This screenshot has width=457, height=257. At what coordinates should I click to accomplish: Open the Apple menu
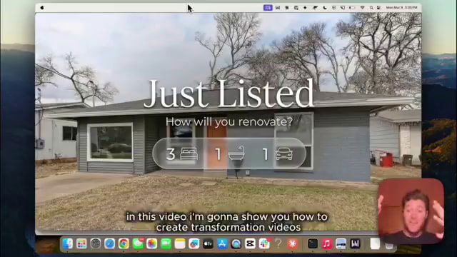coord(42,8)
